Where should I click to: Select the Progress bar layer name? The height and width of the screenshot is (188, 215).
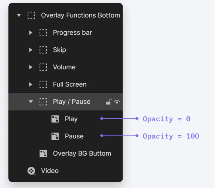pyautogui.click(x=72, y=32)
